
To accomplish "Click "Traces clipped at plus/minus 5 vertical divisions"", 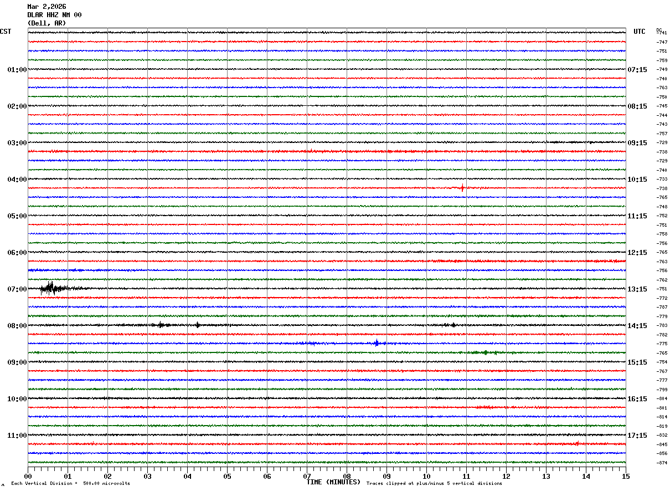I will click(434, 484).
